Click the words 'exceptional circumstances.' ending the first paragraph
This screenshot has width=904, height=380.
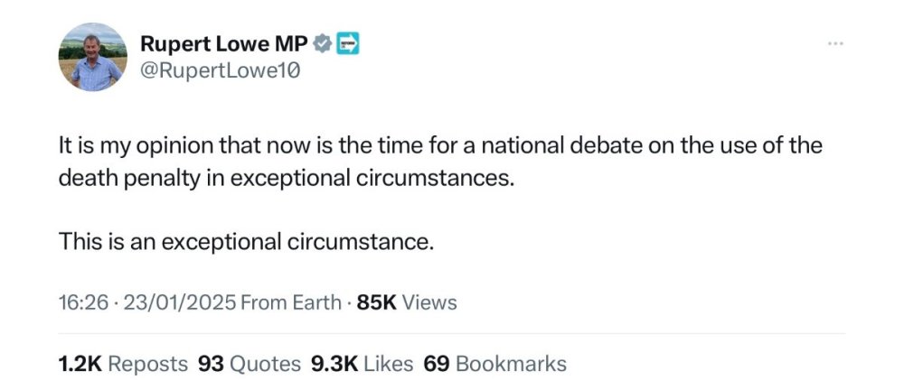point(372,178)
